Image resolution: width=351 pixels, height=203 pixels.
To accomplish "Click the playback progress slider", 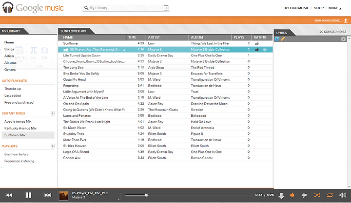I will (x=189, y=195).
